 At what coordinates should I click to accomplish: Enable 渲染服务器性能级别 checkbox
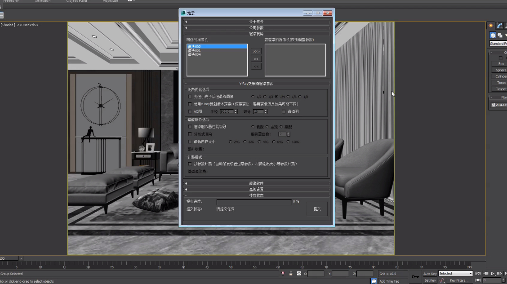(190, 127)
